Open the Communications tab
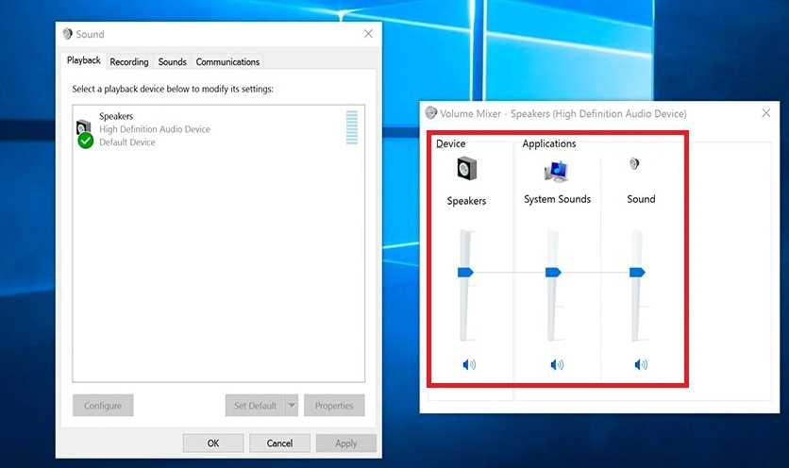Viewport: 789px width, 468px height. (x=227, y=61)
